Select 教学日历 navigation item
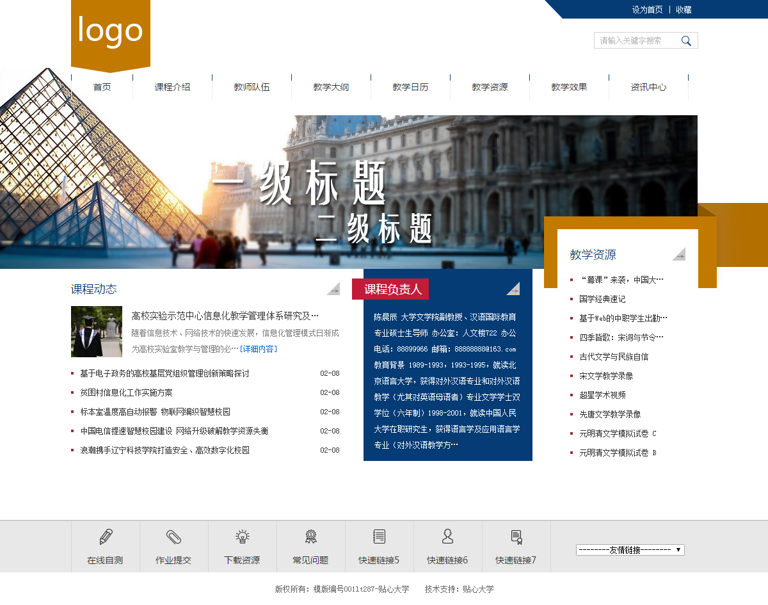The image size is (768, 605). (410, 87)
